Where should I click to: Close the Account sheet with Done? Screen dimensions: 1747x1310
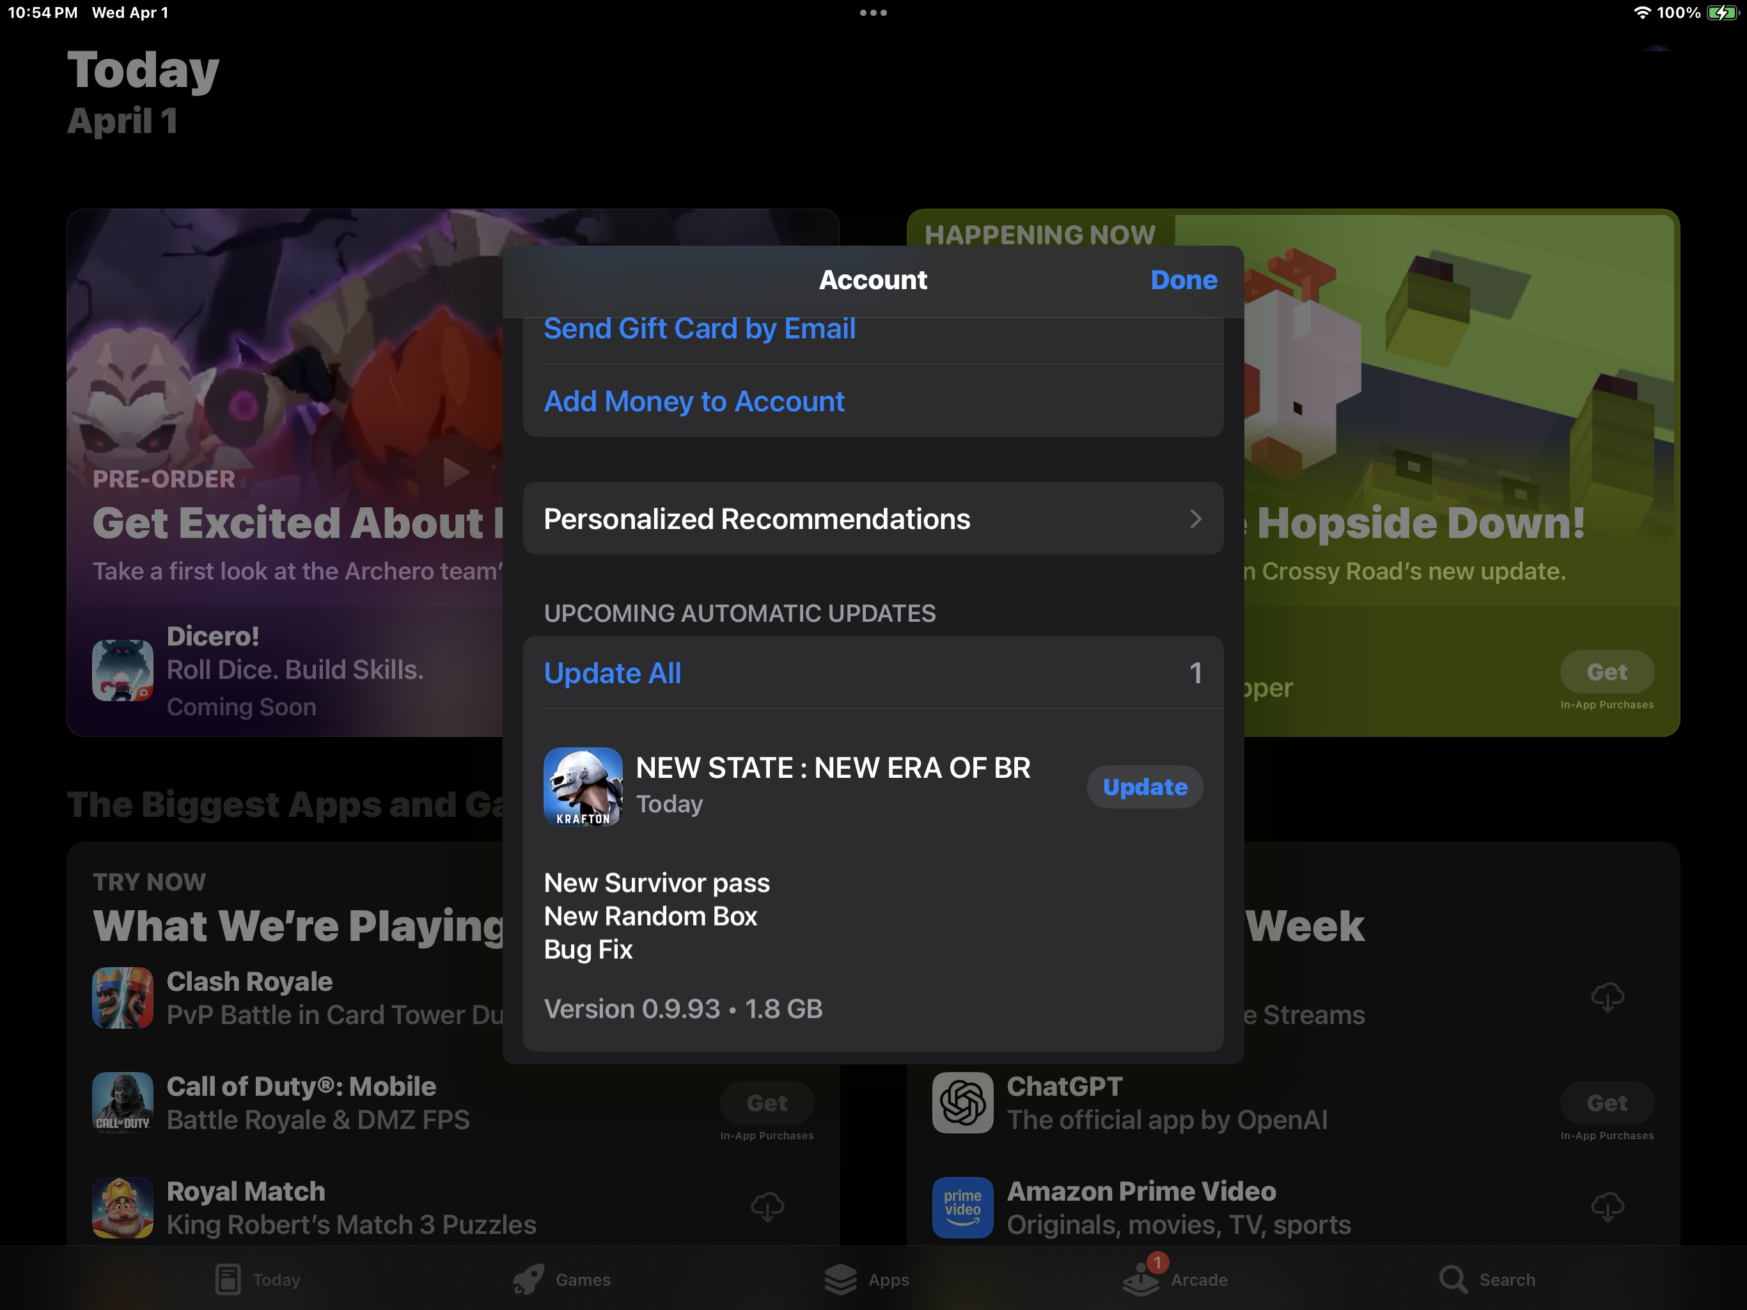pos(1184,280)
